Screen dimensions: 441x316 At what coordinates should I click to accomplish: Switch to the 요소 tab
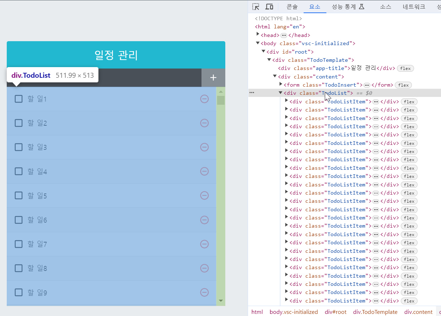coord(315,6)
